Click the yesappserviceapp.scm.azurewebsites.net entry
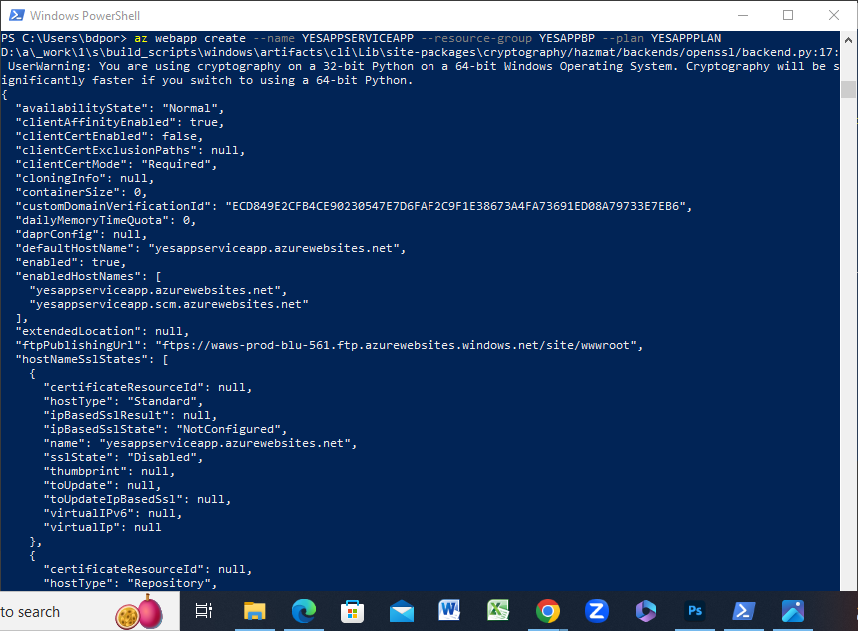The image size is (858, 631). coord(169,304)
